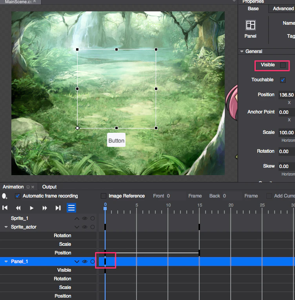295x300 pixels.
Task: Enable the Image Reference checkbox
Action: click(x=104, y=196)
